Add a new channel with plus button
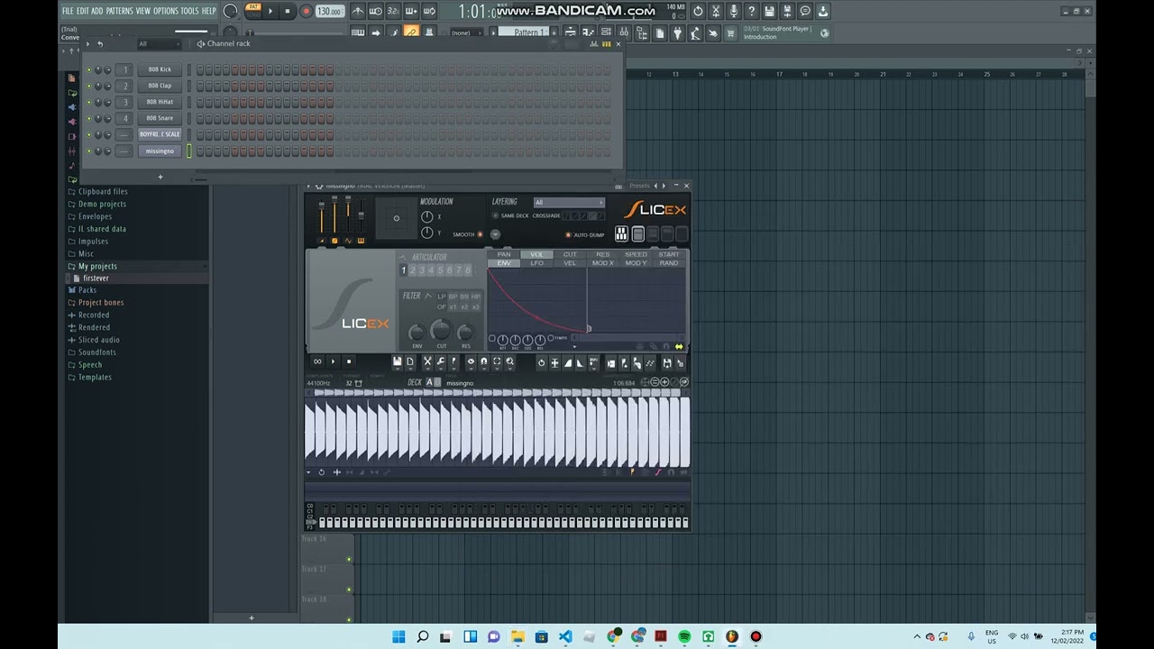1154x649 pixels. [160, 177]
